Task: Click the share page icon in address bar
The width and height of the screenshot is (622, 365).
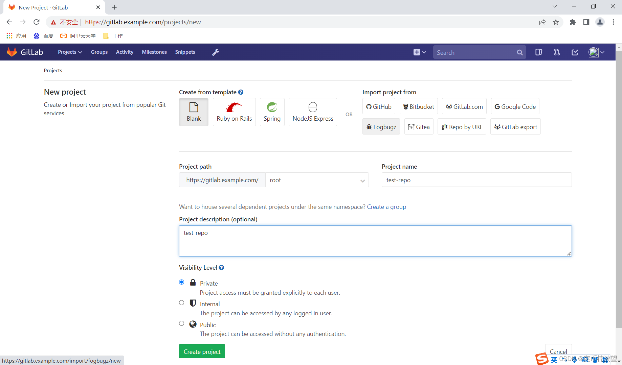Action: click(x=542, y=22)
